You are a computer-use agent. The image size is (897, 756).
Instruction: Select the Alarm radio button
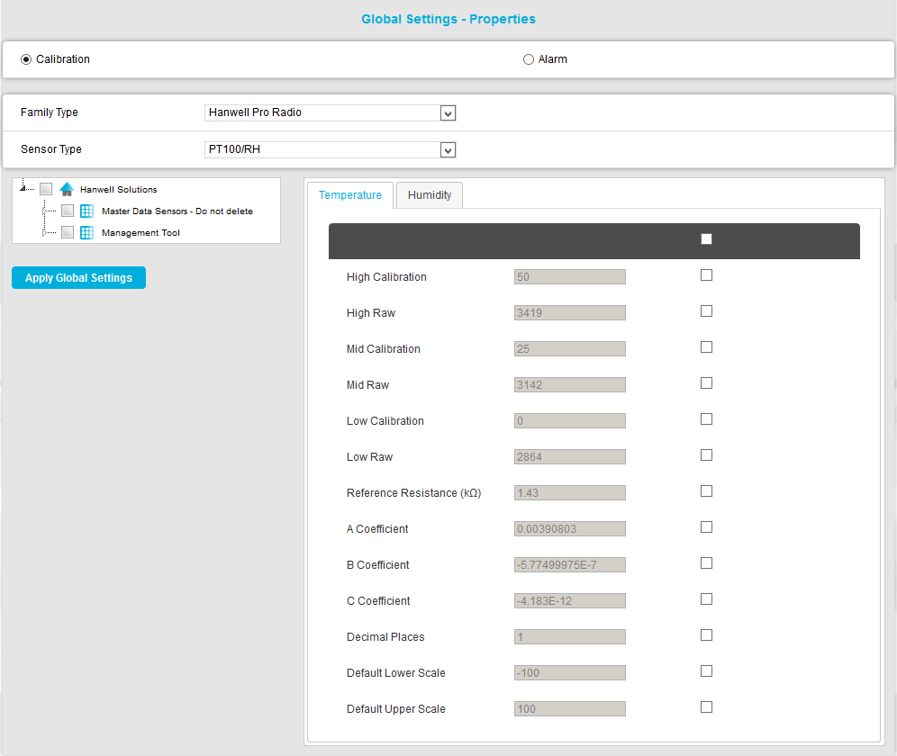click(x=529, y=59)
